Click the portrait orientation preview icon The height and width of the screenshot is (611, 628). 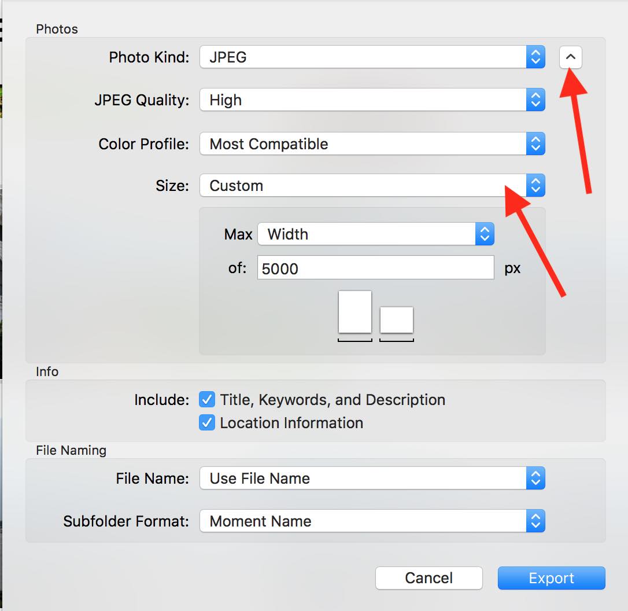click(x=354, y=312)
